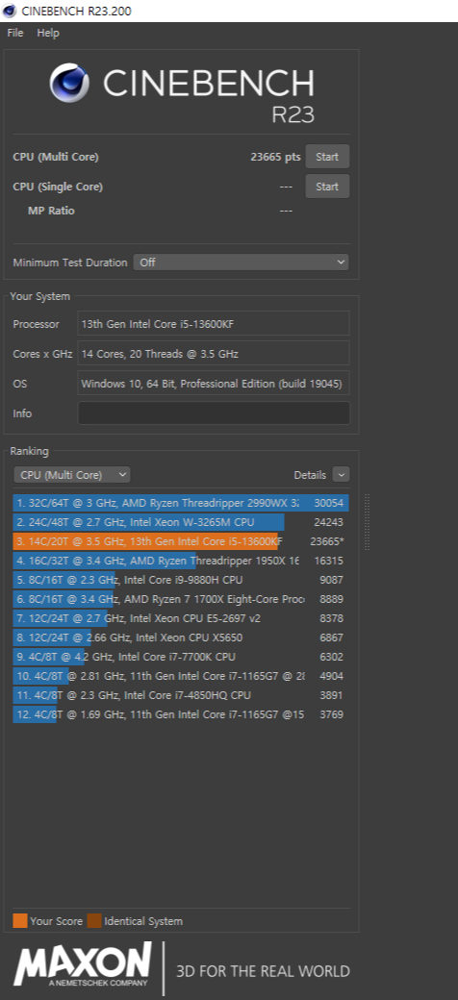Click the Identical System brown legend swatch

[x=93, y=921]
